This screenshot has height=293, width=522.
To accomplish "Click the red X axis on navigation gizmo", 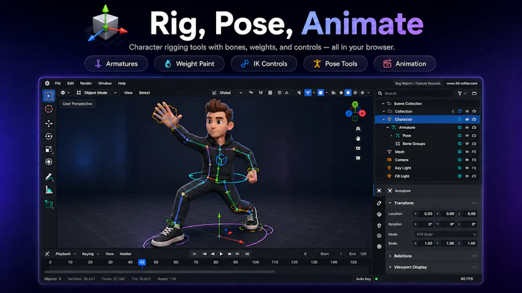I will coord(362,113).
